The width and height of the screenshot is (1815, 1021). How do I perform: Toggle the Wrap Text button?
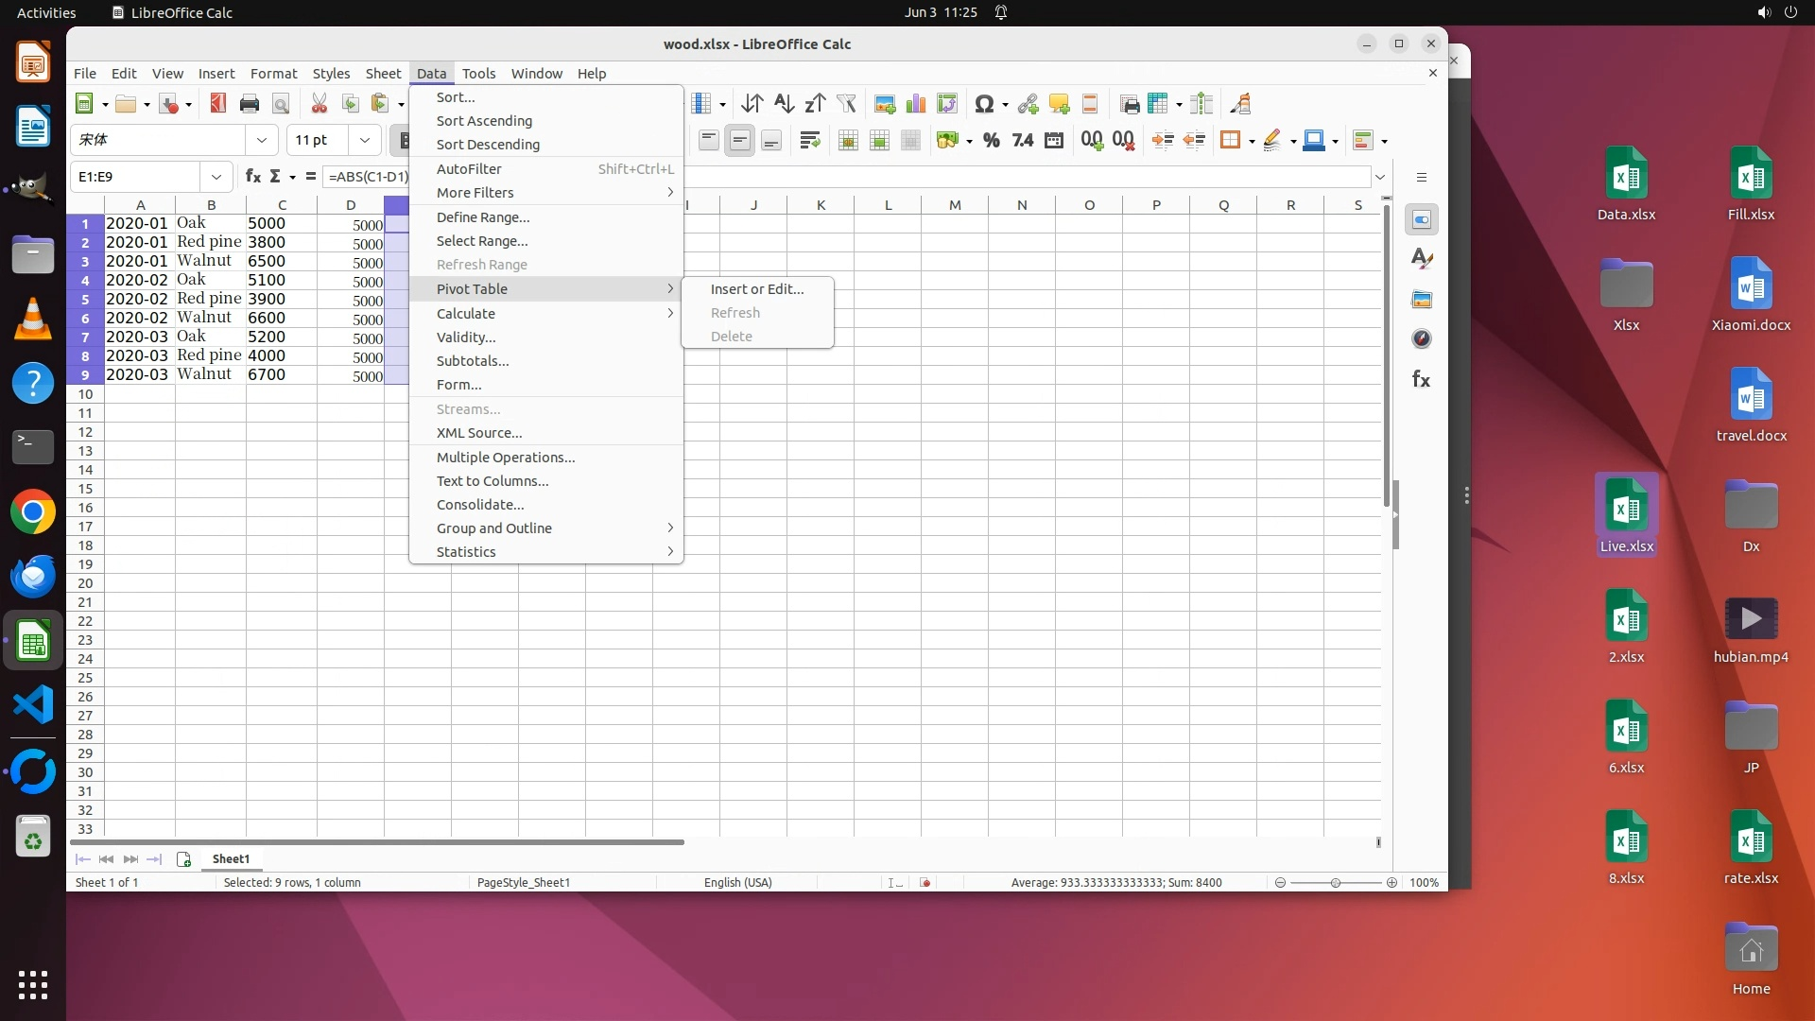coord(809,141)
